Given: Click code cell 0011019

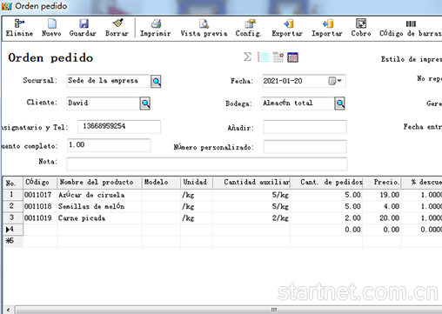Looking at the screenshot, I should [40, 217].
